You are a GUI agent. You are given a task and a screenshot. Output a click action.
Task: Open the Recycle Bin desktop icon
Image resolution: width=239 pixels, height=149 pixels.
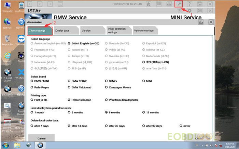[x=7, y=40]
